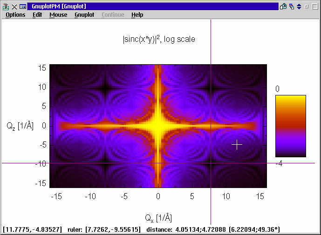Image resolution: width=321 pixels, height=235 pixels.
Task: Open the Edit menu
Action: point(37,15)
